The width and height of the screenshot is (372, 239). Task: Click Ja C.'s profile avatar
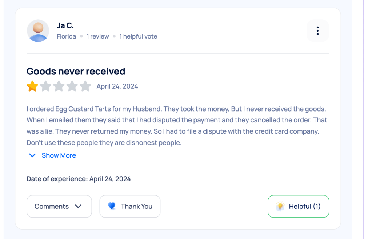tap(38, 31)
